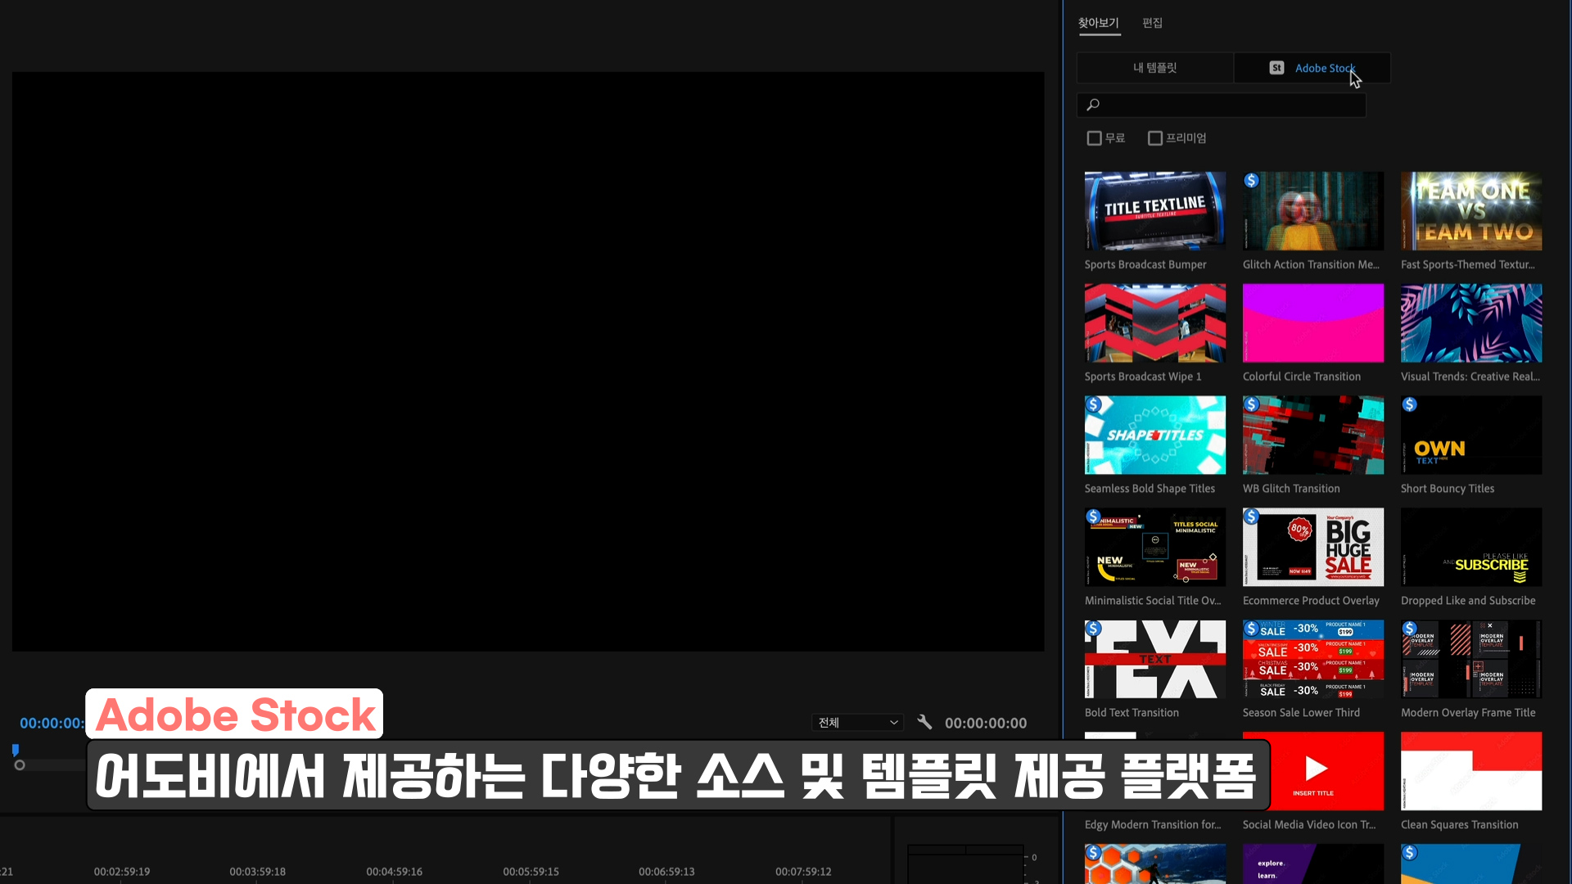The image size is (1572, 884).
Task: Select the 내 템플릿 button
Action: click(1154, 68)
